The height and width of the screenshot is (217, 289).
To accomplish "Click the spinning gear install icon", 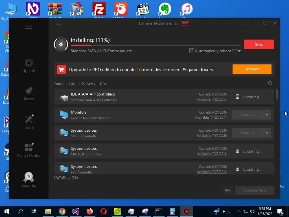I will tap(61, 44).
